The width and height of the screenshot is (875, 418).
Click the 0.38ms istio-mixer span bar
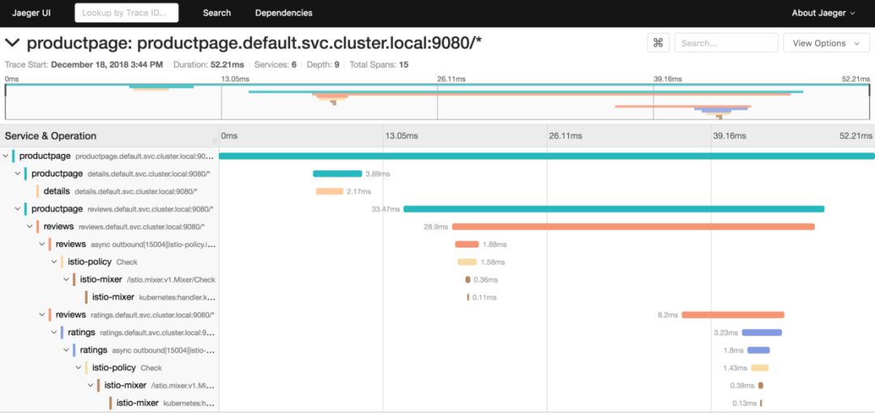[761, 386]
